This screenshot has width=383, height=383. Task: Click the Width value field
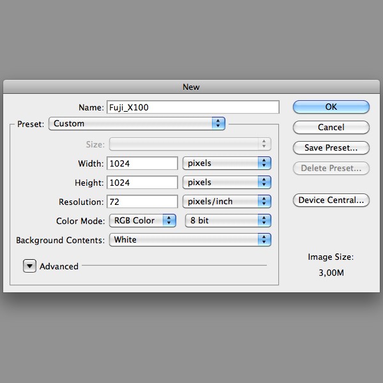142,163
